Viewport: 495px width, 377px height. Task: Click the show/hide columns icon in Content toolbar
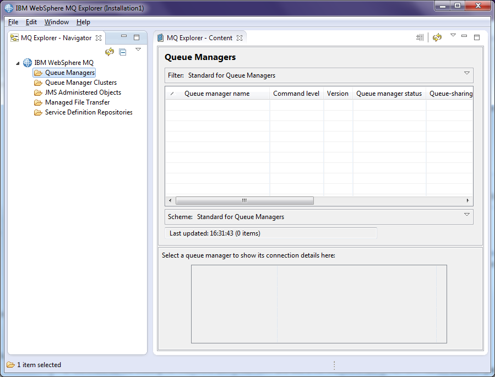[x=420, y=37]
